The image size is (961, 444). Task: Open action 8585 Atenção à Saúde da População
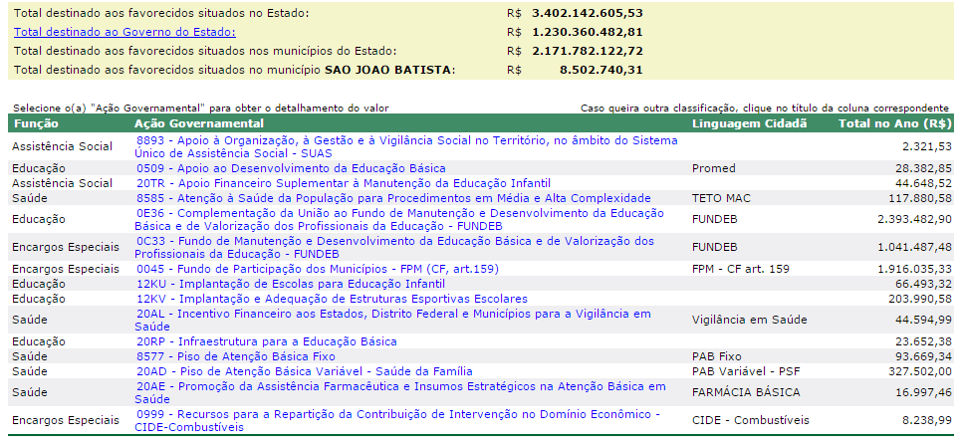(393, 198)
